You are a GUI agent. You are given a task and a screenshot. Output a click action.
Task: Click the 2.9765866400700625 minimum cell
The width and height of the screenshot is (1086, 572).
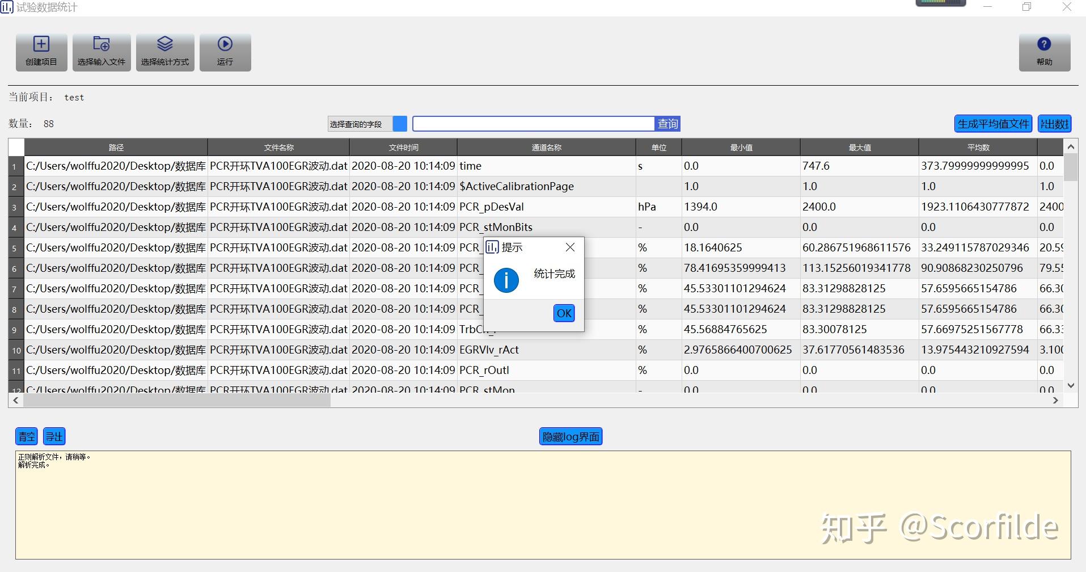pos(741,350)
